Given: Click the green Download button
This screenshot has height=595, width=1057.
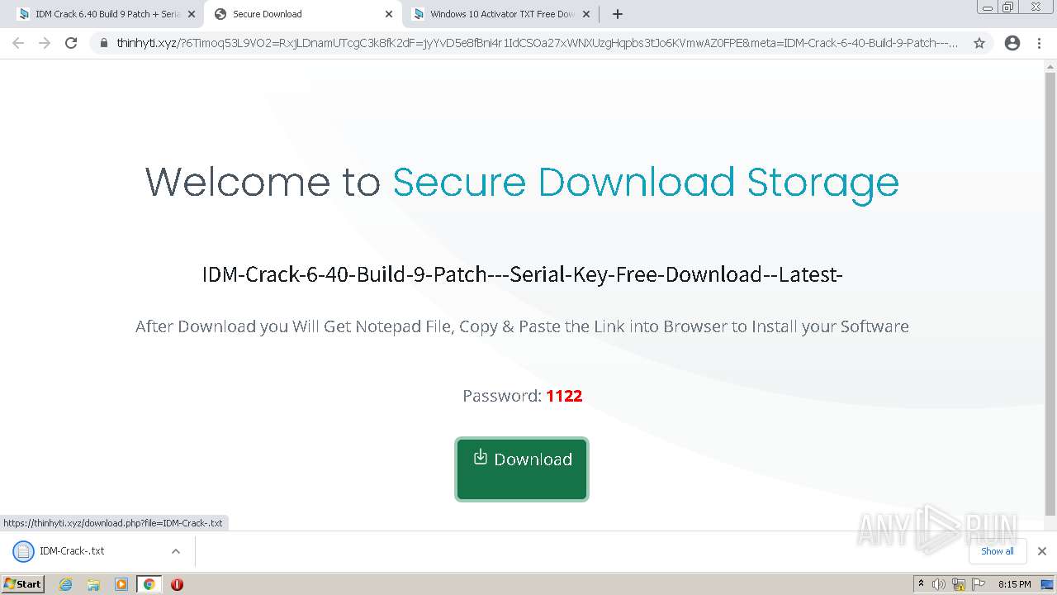Looking at the screenshot, I should tap(521, 469).
